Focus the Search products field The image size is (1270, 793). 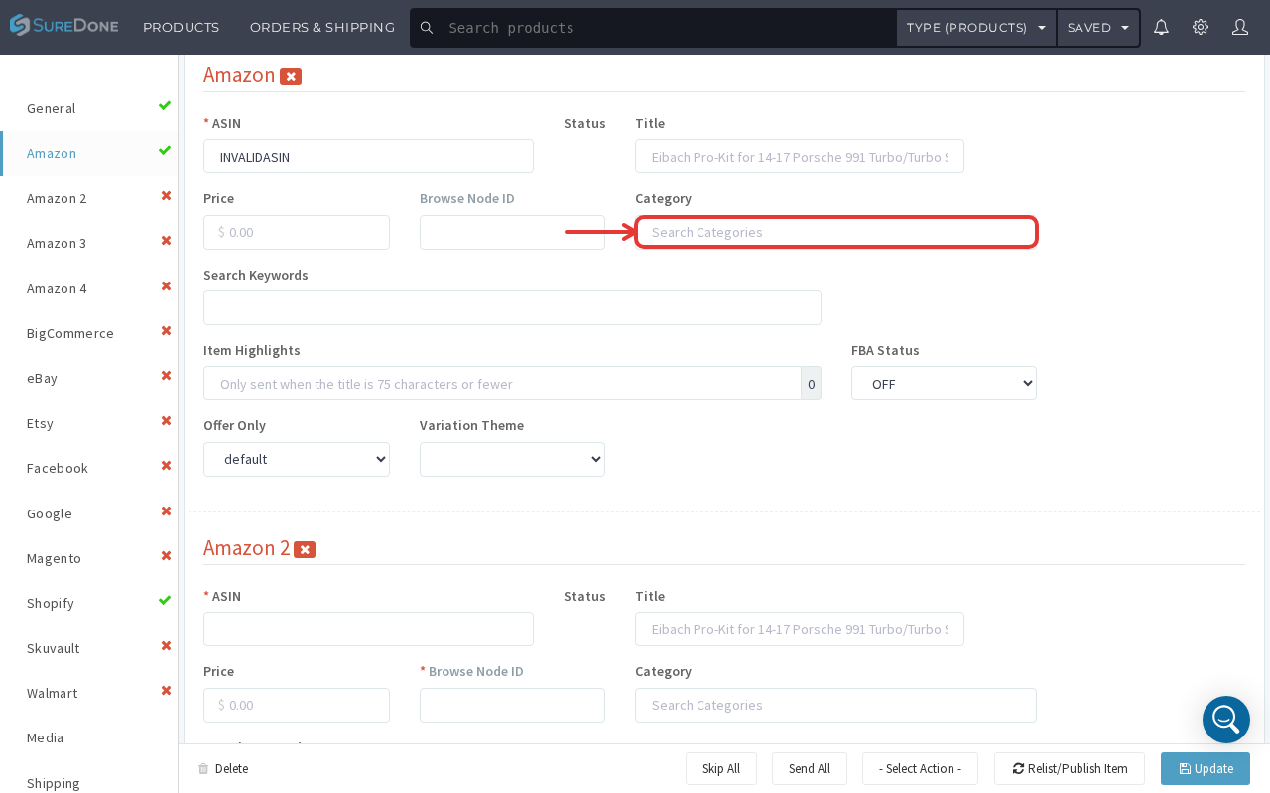pos(667,28)
